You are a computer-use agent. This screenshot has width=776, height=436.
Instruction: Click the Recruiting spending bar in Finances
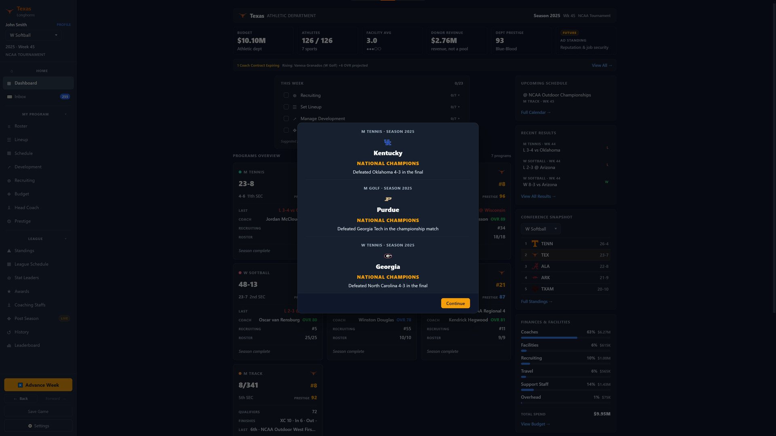(x=565, y=364)
